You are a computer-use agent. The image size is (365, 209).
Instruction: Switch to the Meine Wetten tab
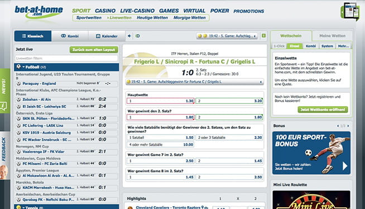tap(332, 36)
